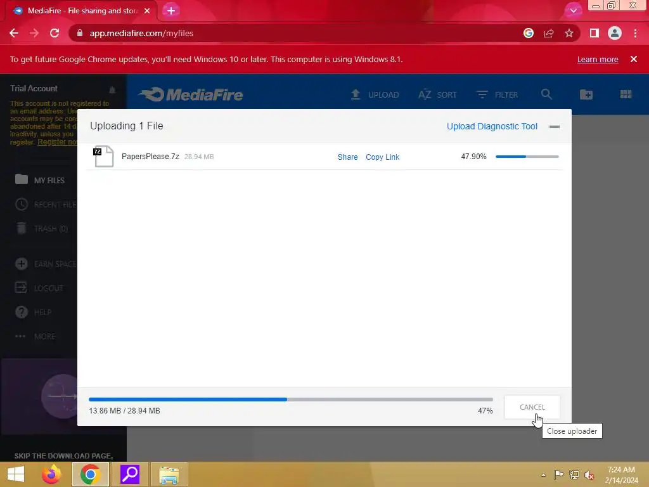Dismiss the Chrome update warning banner

634,59
